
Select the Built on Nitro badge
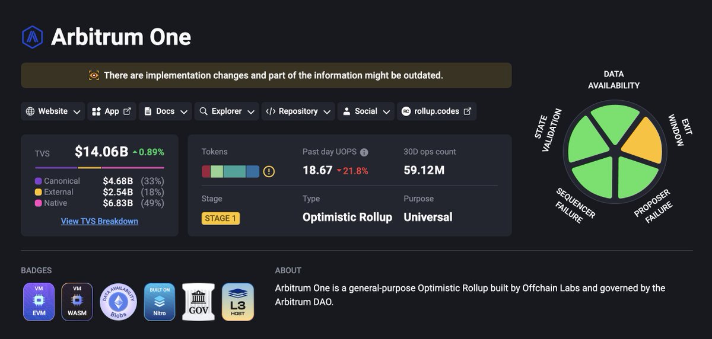coord(160,302)
